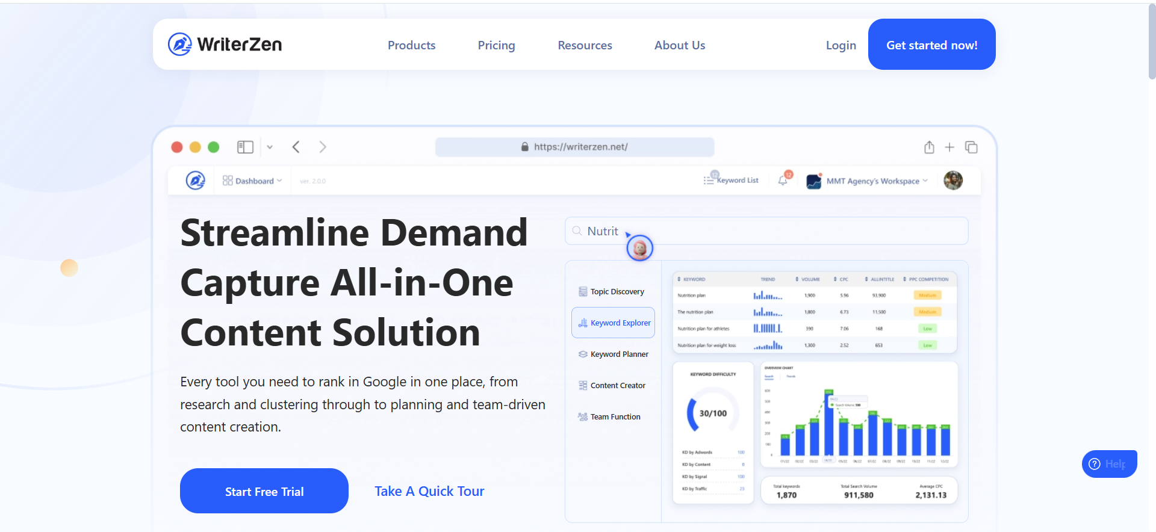Click the average CPC value 2,131.13

pos(931,495)
